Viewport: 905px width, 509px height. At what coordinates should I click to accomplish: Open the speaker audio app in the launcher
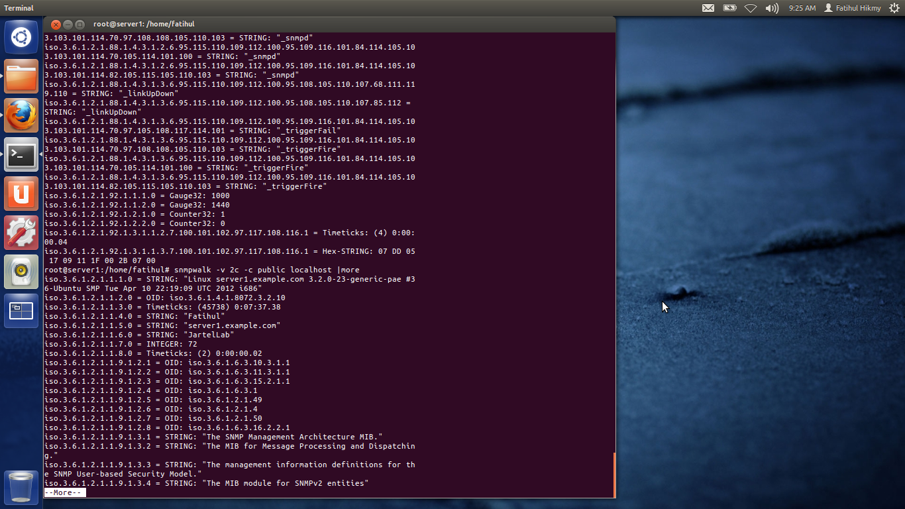point(21,270)
